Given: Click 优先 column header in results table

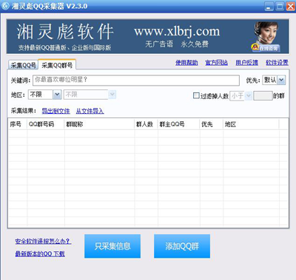Looking at the screenshot, I should point(211,124).
